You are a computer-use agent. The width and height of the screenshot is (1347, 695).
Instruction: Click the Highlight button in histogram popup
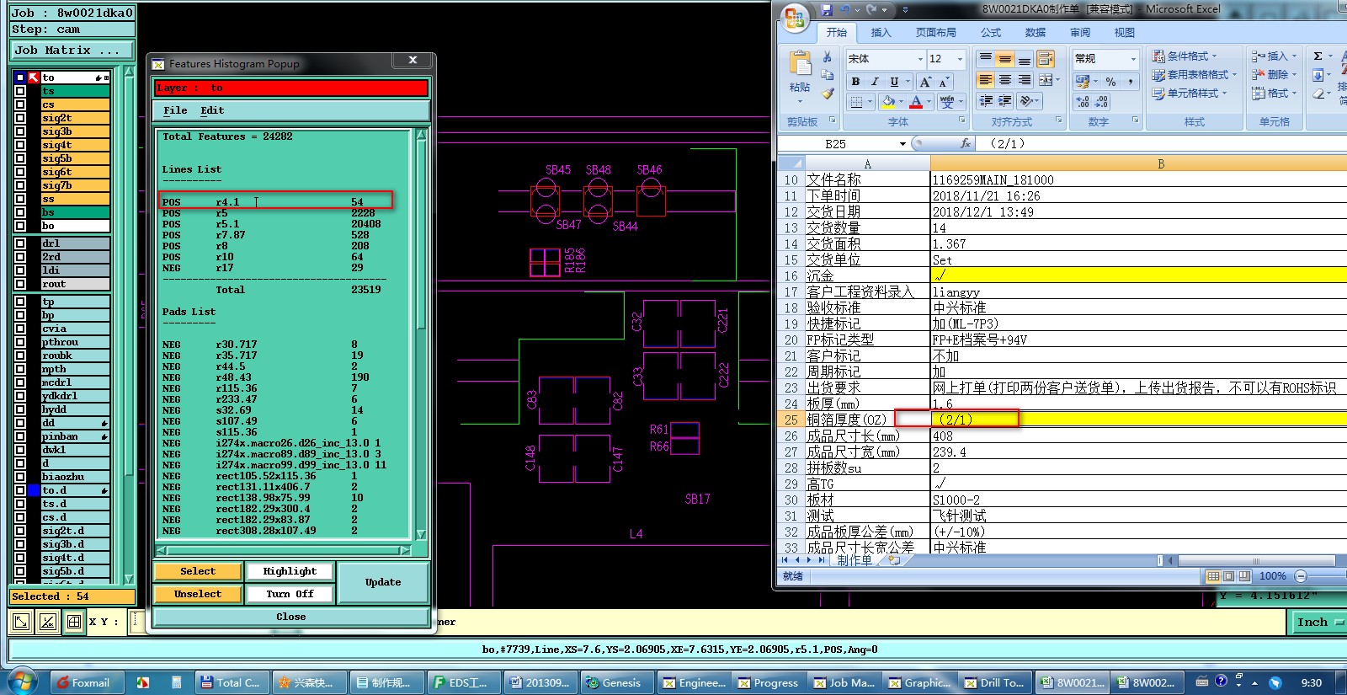click(x=290, y=571)
